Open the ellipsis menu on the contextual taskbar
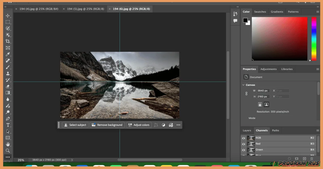323x169 pixels. click(x=178, y=125)
